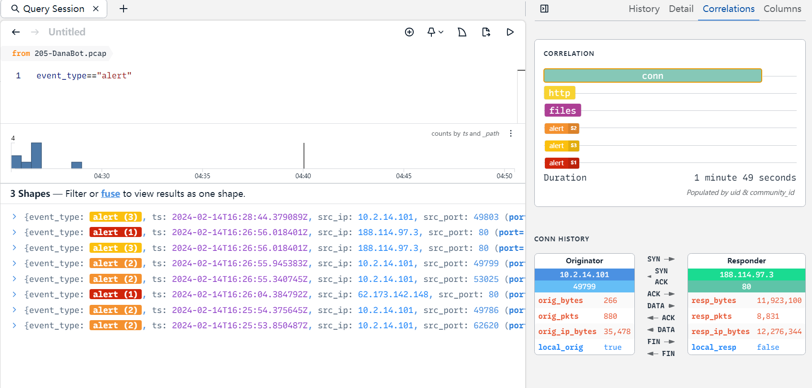Click into the query editor text event_type=="alert"

click(84, 75)
